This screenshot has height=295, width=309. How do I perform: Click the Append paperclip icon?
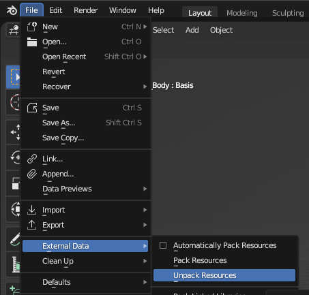pos(32,174)
